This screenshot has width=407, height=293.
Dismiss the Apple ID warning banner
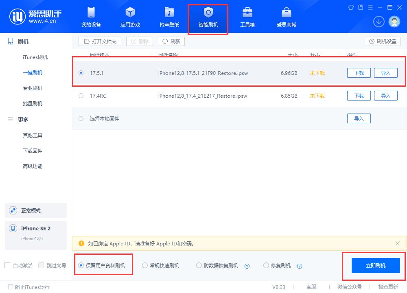[398, 243]
